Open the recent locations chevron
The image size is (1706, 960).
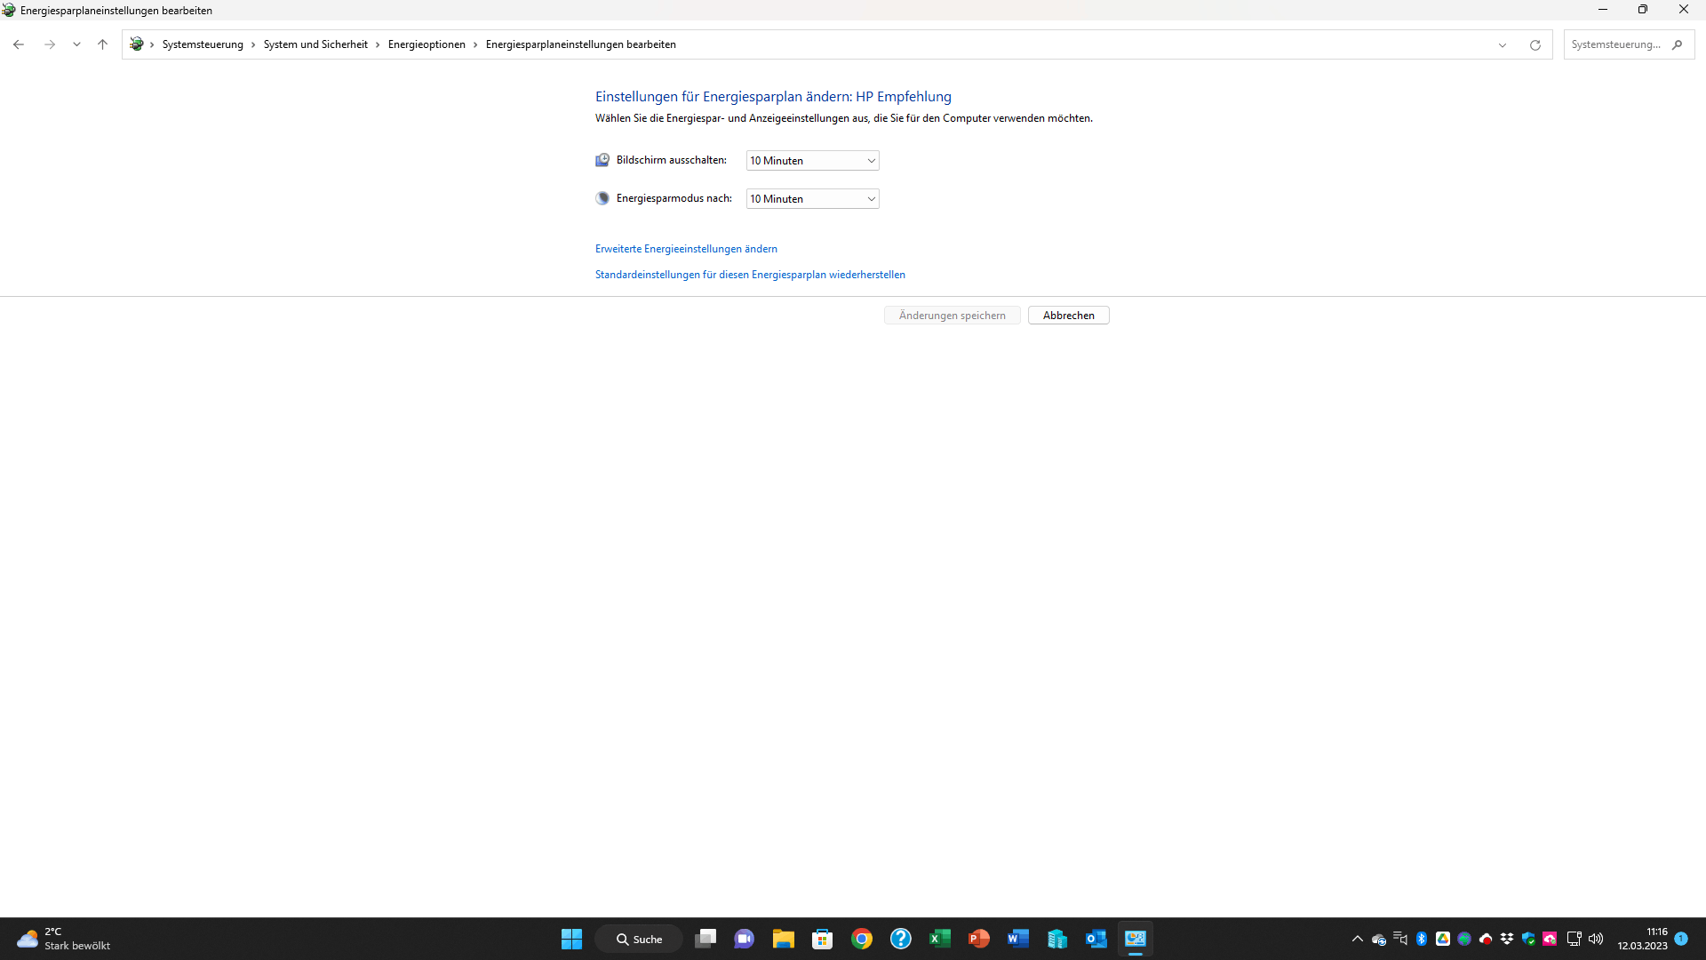coord(76,44)
